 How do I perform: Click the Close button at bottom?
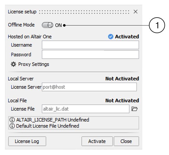click(x=126, y=141)
